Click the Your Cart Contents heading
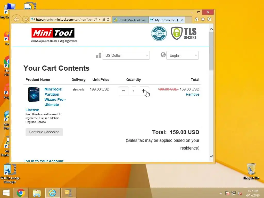This screenshot has height=198, width=264. coord(56,68)
